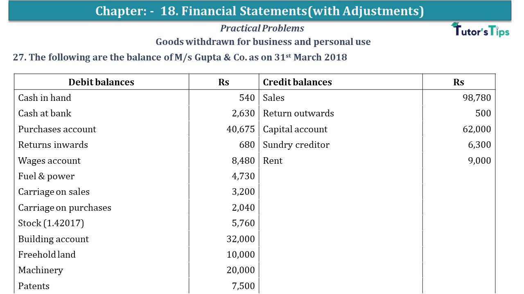Click the Wages account amount 8,480

point(243,160)
